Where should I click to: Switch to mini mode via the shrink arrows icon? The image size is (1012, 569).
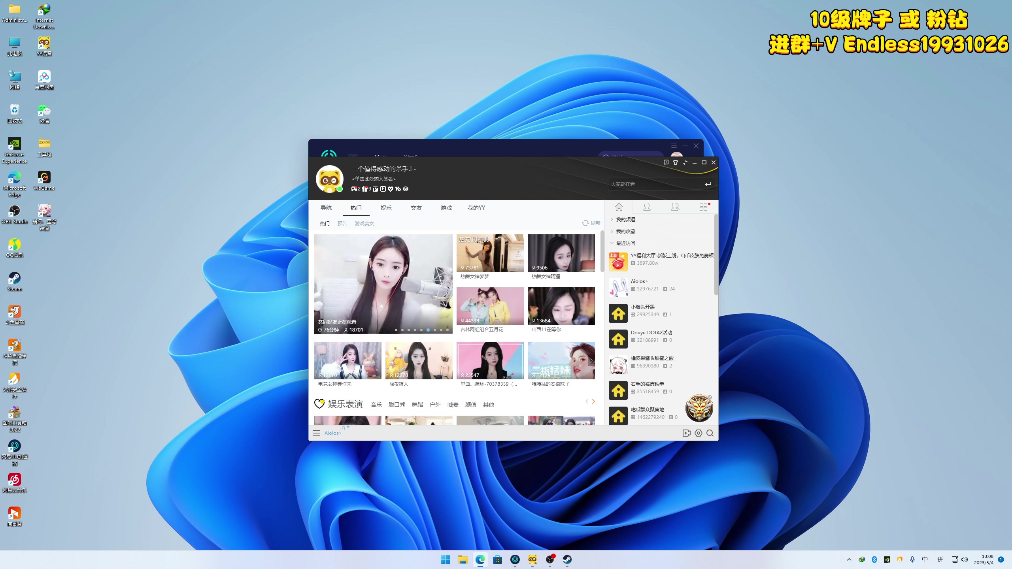tap(685, 162)
